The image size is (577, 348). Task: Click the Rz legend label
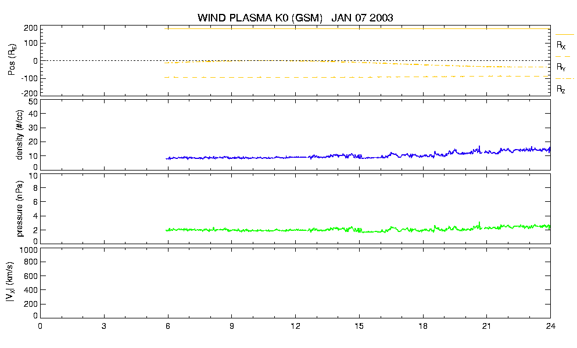coord(561,89)
